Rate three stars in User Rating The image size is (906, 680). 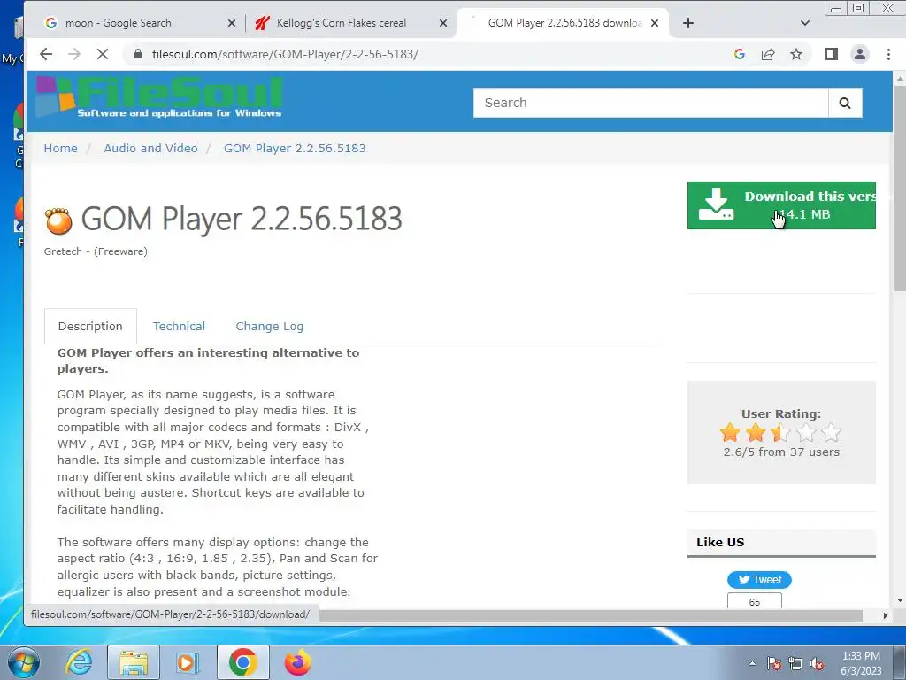(x=780, y=432)
